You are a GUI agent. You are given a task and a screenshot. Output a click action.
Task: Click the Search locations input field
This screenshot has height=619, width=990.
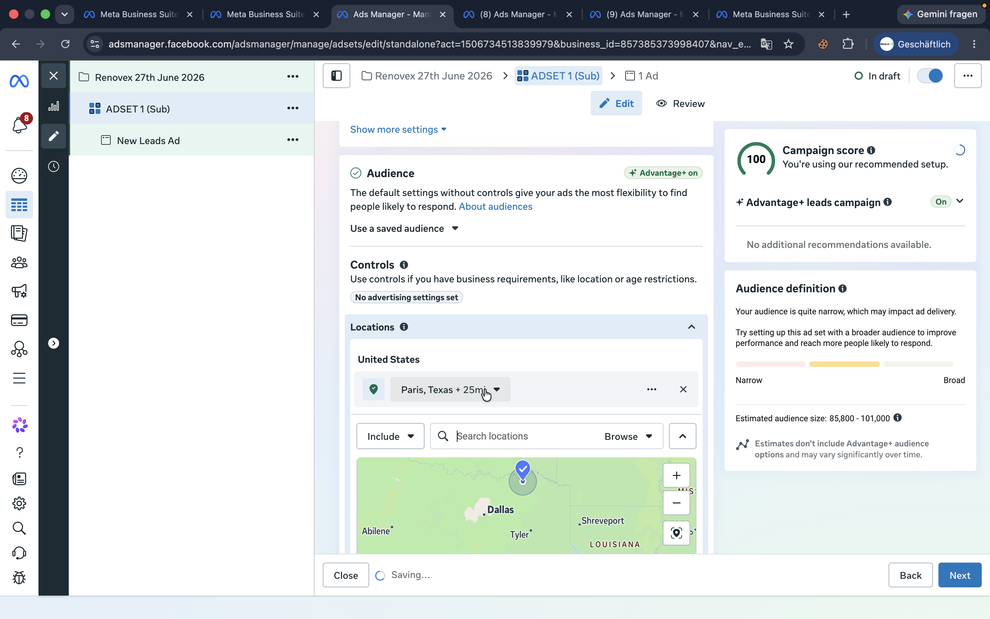pos(528,436)
